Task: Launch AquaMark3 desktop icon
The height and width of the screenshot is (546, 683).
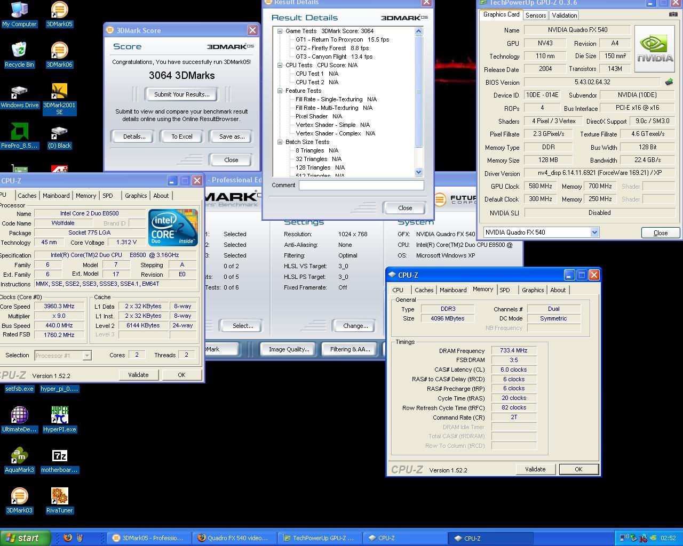Action: [x=19, y=460]
